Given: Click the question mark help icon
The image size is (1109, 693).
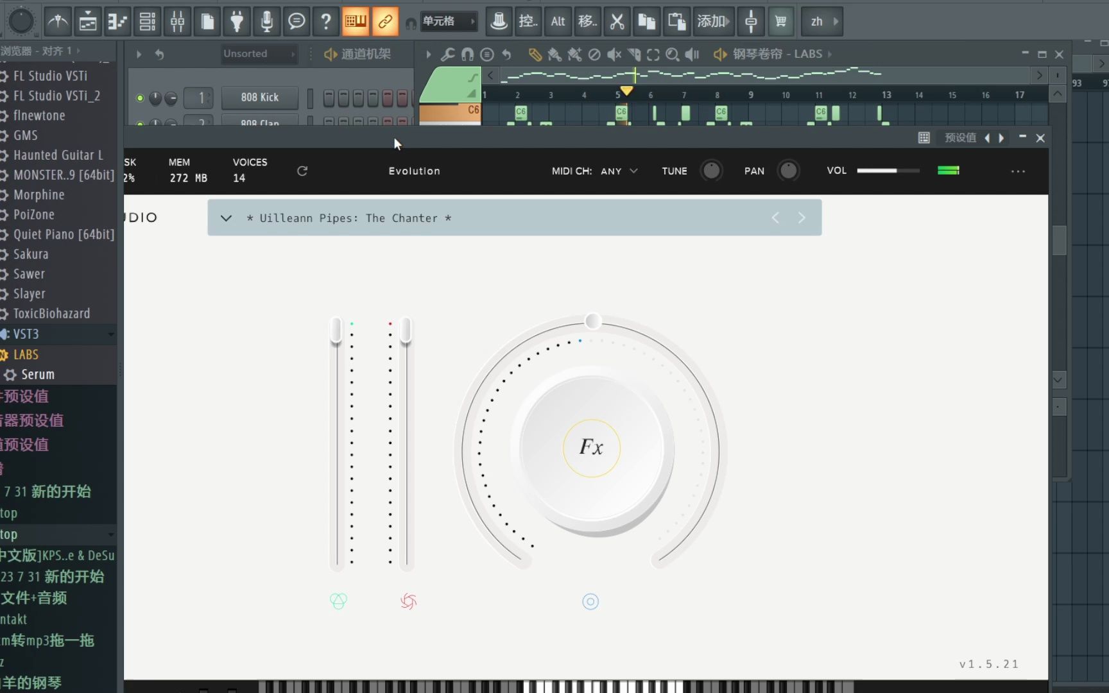Looking at the screenshot, I should click(x=326, y=21).
